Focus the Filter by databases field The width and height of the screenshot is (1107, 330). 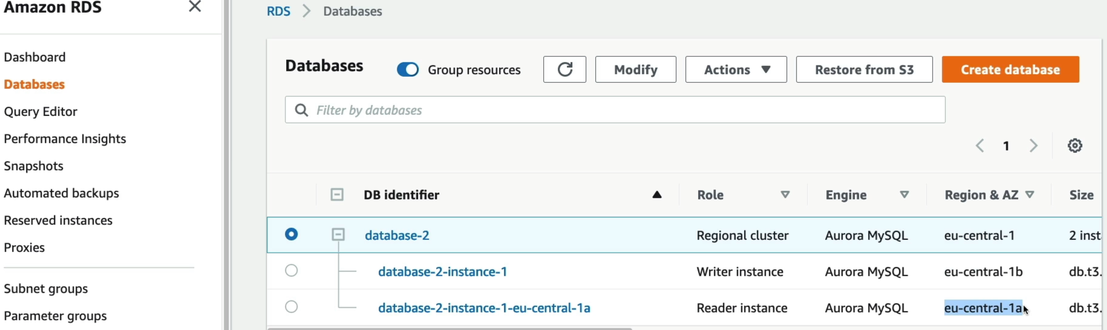pos(615,110)
